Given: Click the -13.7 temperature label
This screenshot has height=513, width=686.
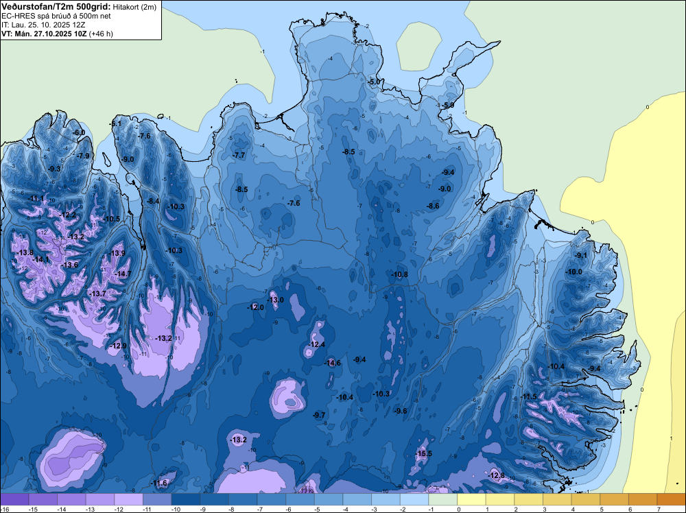Looking at the screenshot, I should pos(97,294).
